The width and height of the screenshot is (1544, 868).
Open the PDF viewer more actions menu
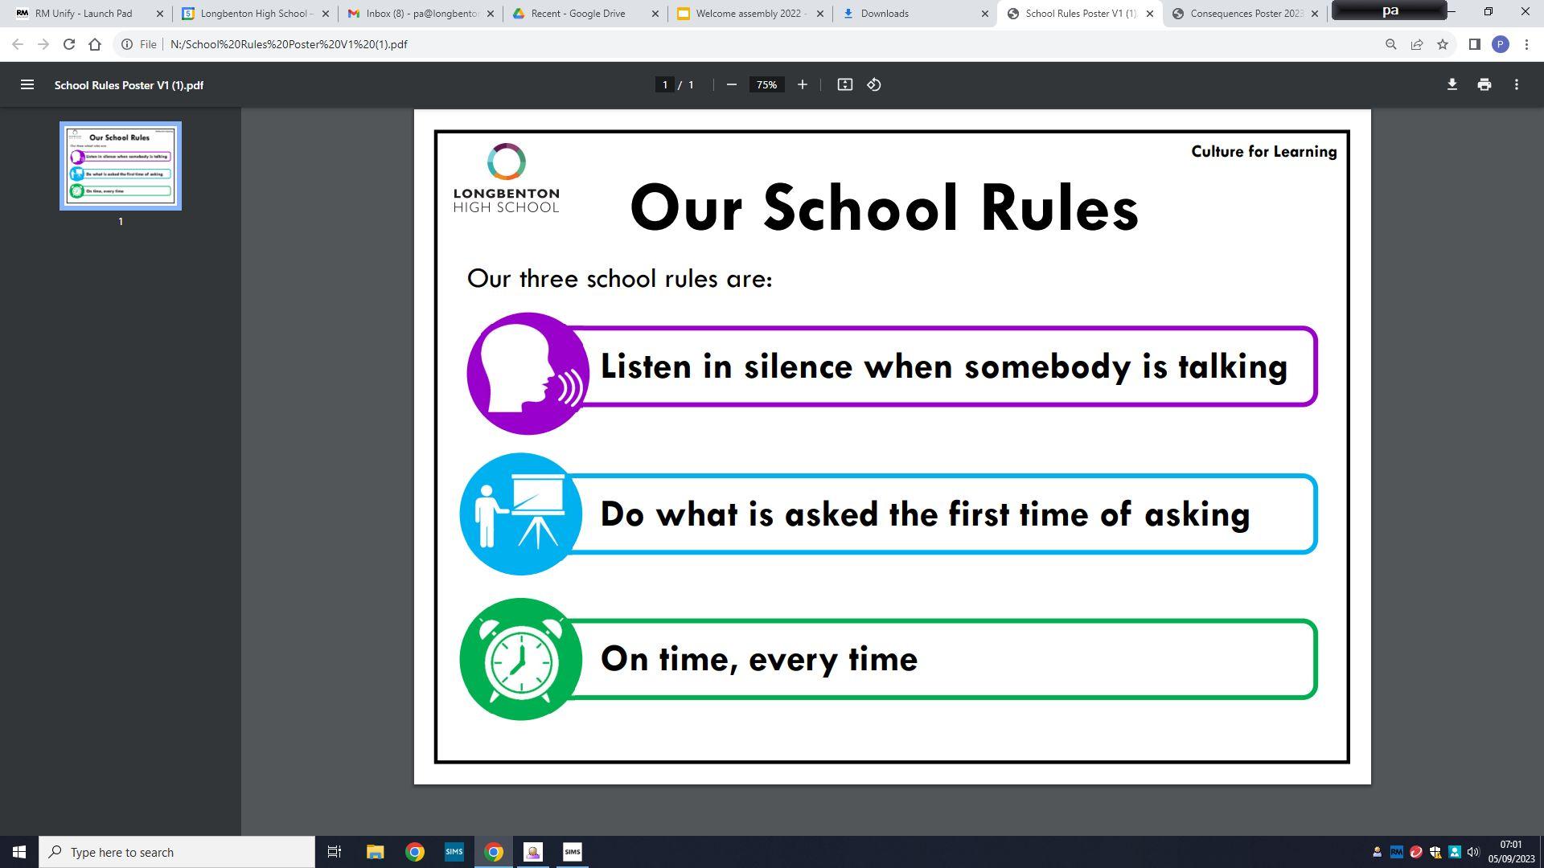pyautogui.click(x=1516, y=84)
